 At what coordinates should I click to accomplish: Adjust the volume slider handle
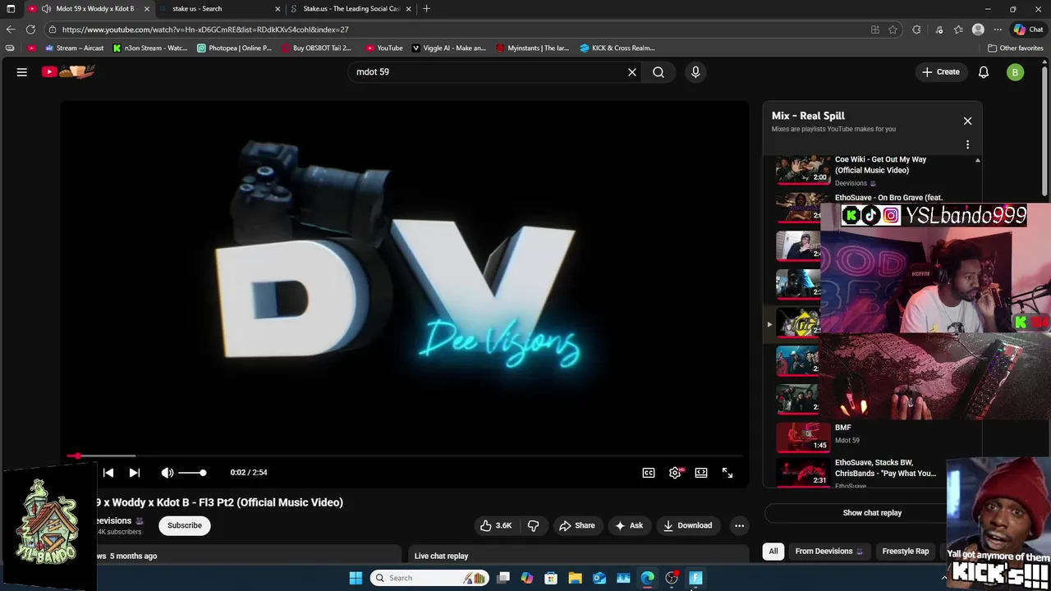(203, 473)
